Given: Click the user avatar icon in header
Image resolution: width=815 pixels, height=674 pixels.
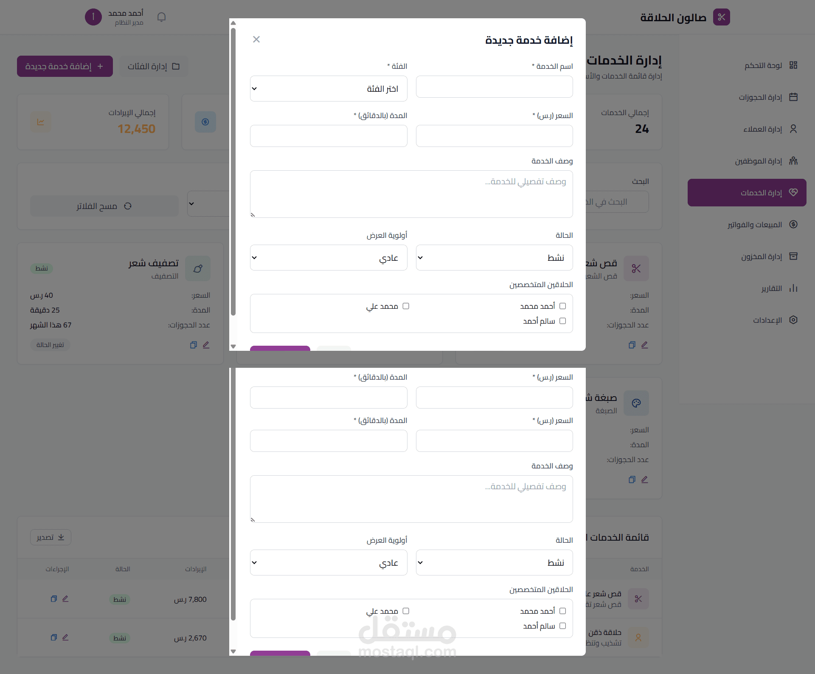Looking at the screenshot, I should tap(93, 17).
